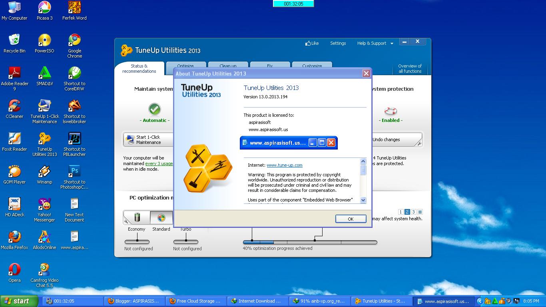Launch the Google Chrome desktop shortcut

(x=74, y=46)
